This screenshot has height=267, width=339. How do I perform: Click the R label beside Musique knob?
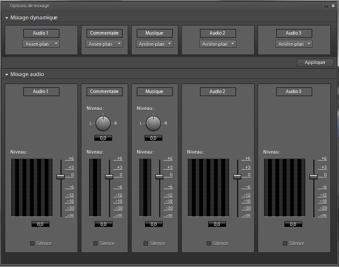[166, 123]
